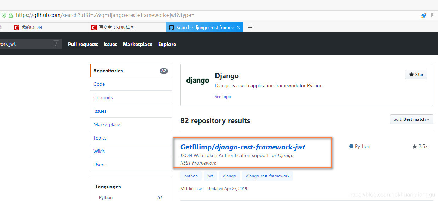Click the blue Python language dot

(x=351, y=146)
